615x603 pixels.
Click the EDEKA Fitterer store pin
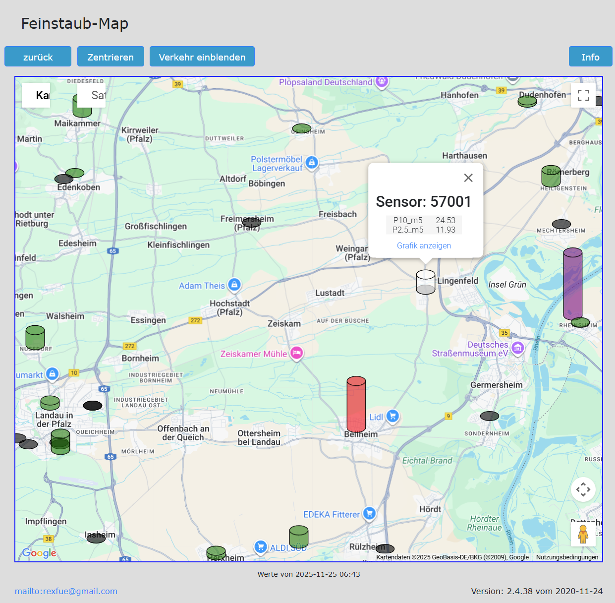(x=369, y=513)
